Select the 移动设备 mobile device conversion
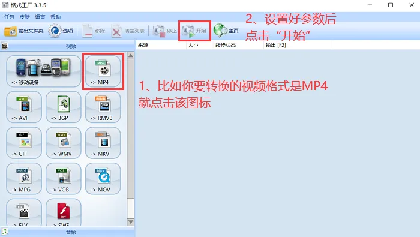 coord(43,71)
